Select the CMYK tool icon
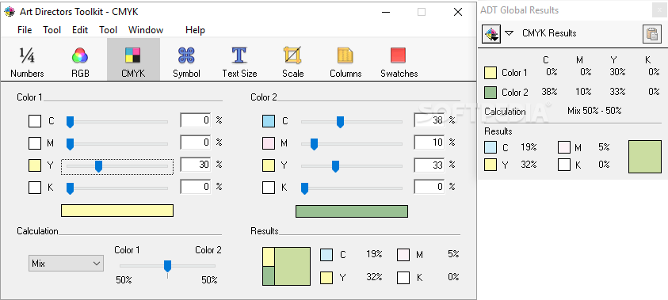Viewport: 668px width, 300px height. (133, 59)
